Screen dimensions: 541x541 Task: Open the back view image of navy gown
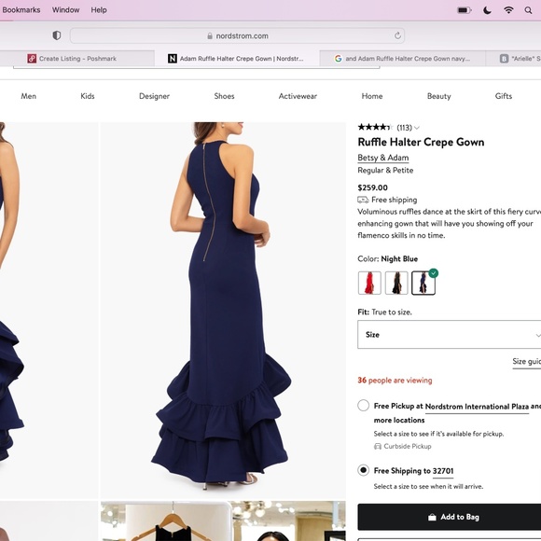coord(223,311)
